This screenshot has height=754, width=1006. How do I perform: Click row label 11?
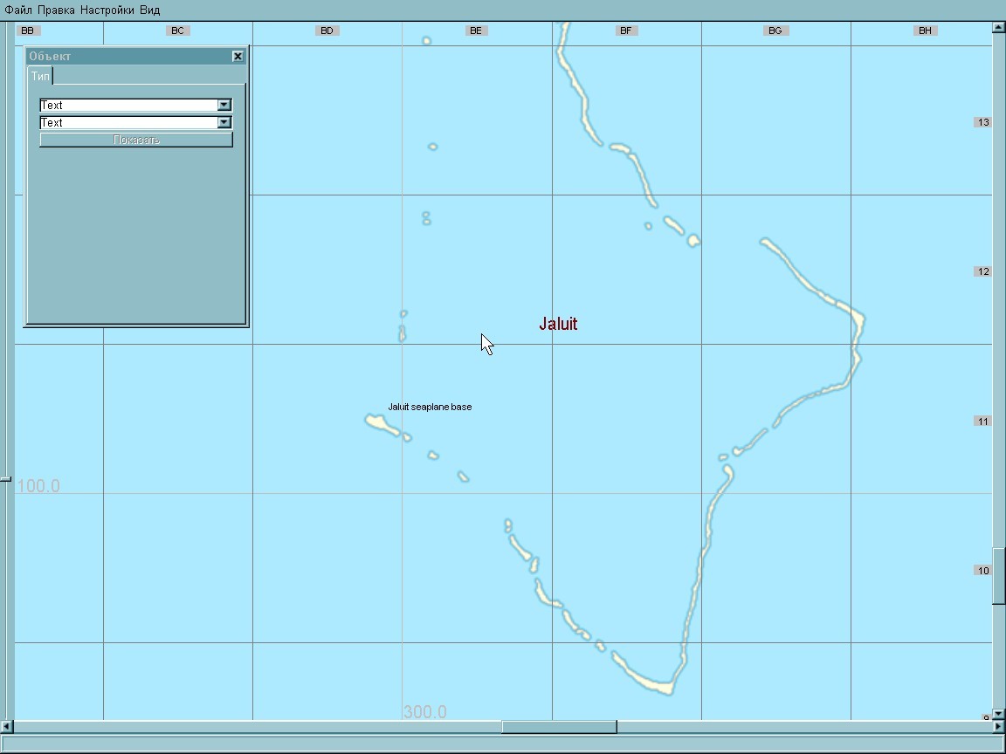pos(983,422)
